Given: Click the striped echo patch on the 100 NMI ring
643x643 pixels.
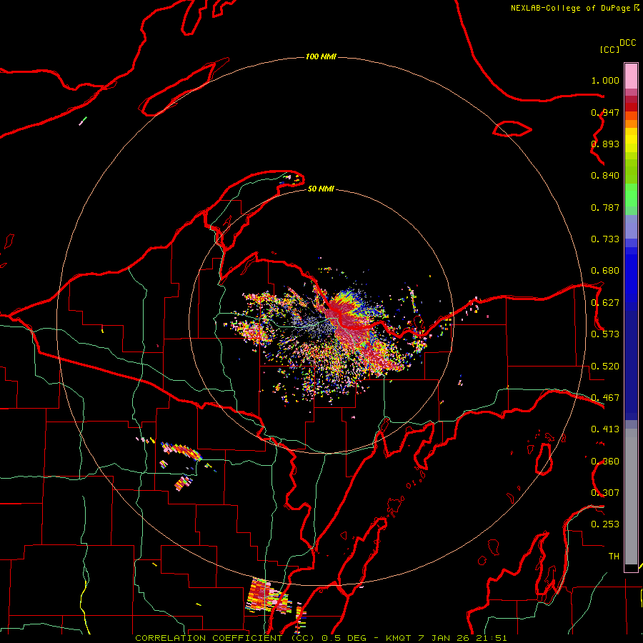Looking at the screenshot, I should coord(269,595).
